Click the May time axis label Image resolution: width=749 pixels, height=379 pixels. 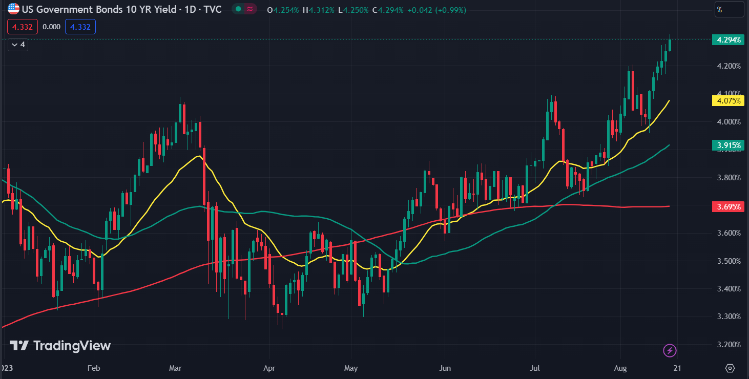coord(351,368)
